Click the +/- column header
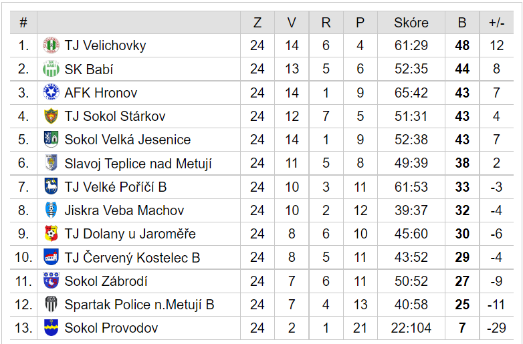Image resolution: width=523 pixels, height=344 pixels. tap(496, 23)
